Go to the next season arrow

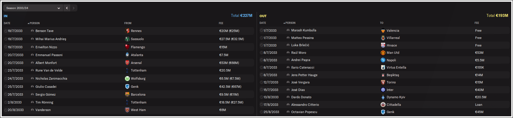(x=74, y=8)
